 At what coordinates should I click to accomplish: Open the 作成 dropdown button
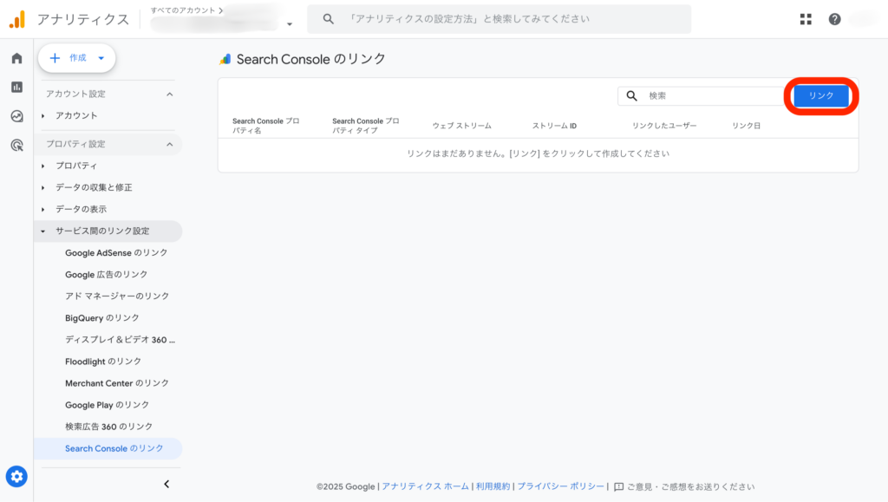pos(77,58)
